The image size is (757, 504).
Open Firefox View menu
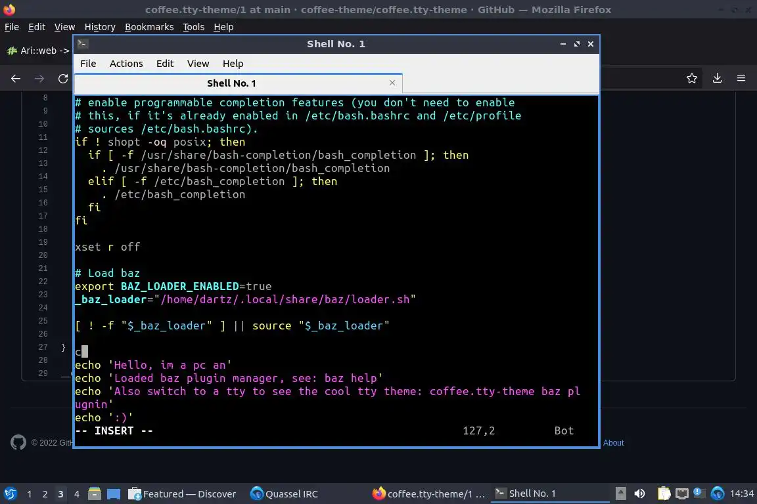[64, 27]
